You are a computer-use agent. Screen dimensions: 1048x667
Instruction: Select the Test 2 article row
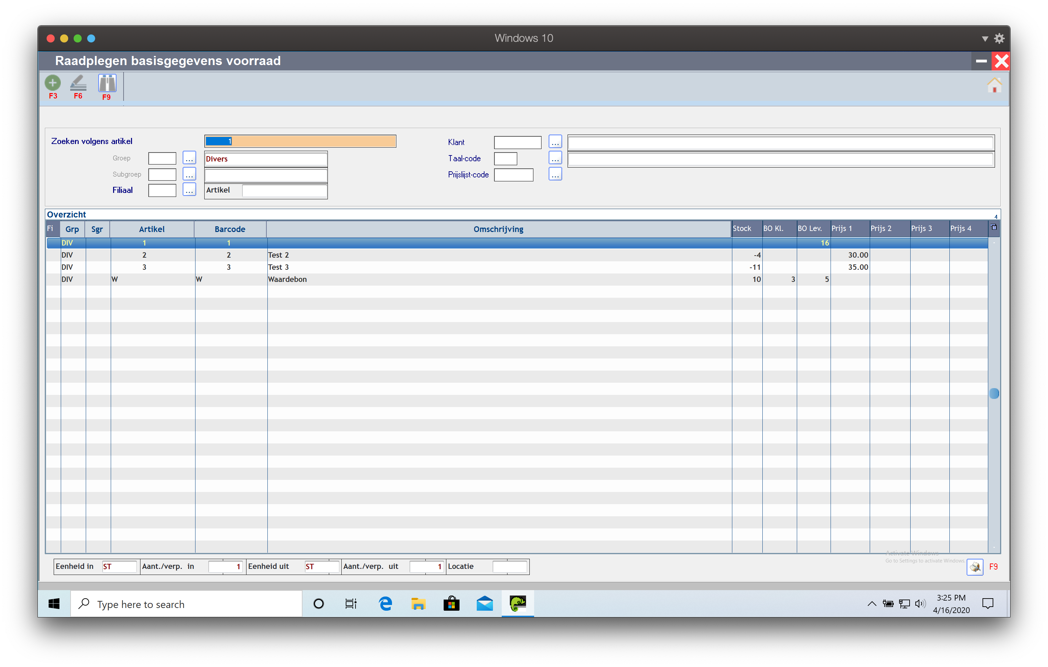[279, 255]
